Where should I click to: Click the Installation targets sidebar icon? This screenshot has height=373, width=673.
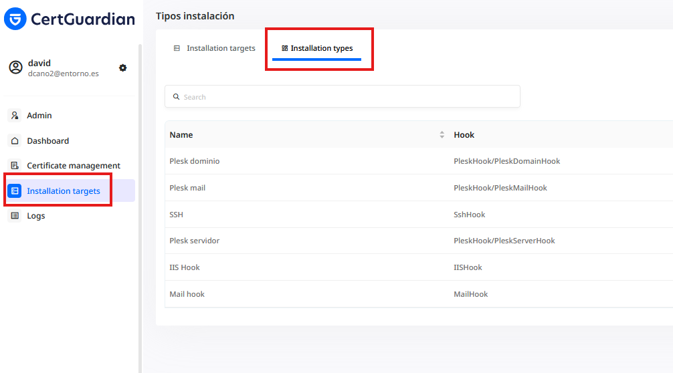pos(15,191)
